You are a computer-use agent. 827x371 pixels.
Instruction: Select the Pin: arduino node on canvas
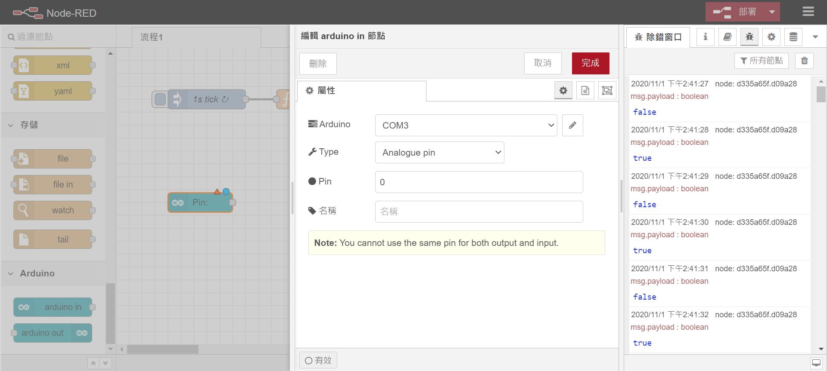[x=200, y=202]
